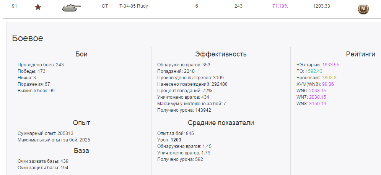The image size is (381, 175).
Task: Click the Проведено боёв: 243 line
Action: pos(41,65)
